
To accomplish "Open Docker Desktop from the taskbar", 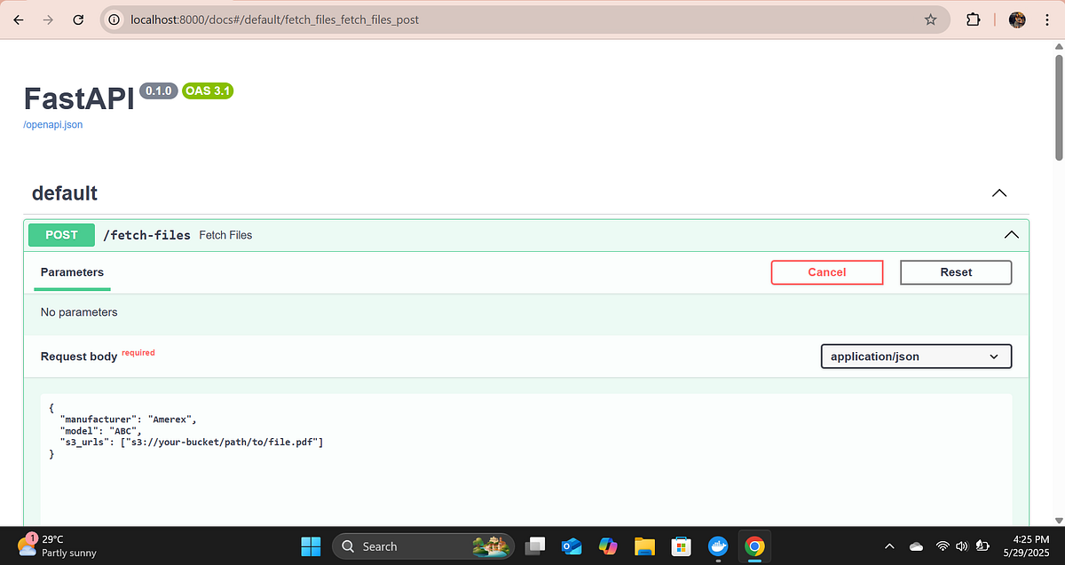I will (717, 546).
